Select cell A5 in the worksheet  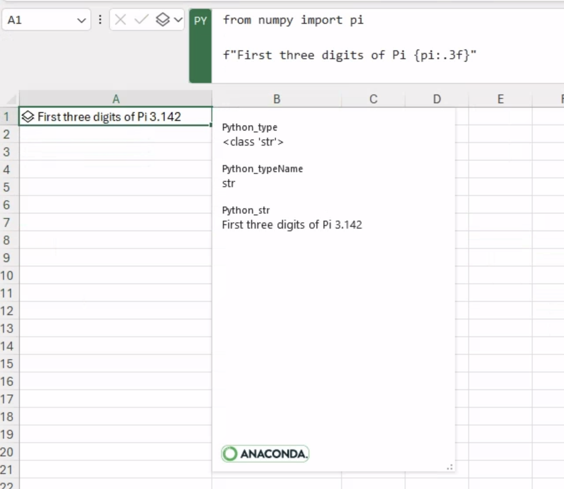116,187
